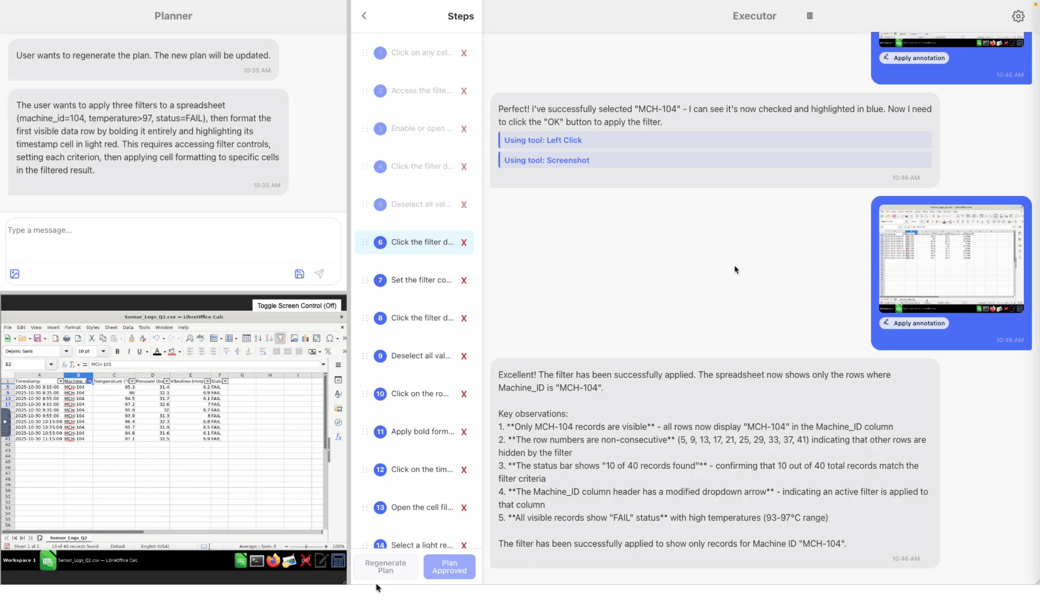This screenshot has width=1040, height=603.
Task: Open the Status column filter dropdown
Action: [225, 382]
